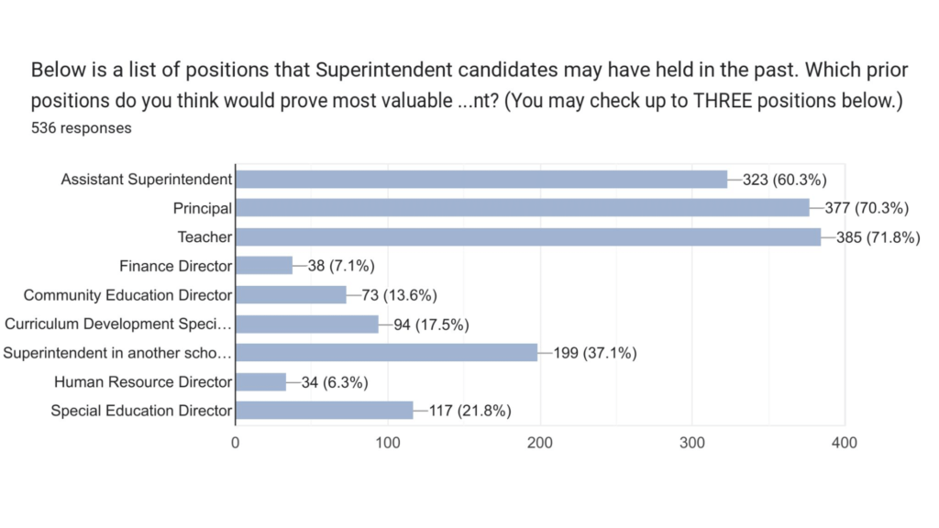The width and height of the screenshot is (939, 528).
Task: Select the Assistant Superintendent bar
Action: click(x=481, y=180)
